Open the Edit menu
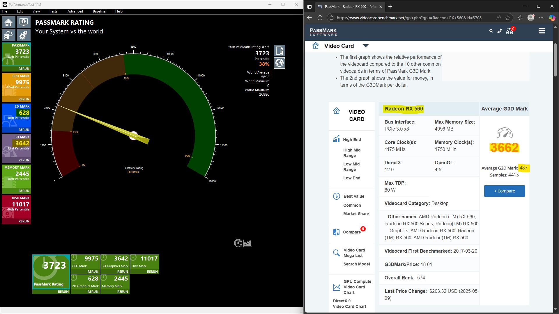 (20, 11)
